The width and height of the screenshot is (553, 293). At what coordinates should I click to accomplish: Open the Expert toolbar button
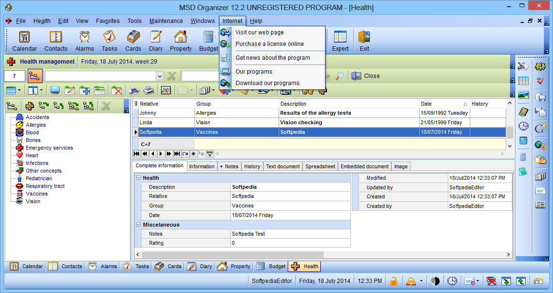click(340, 41)
